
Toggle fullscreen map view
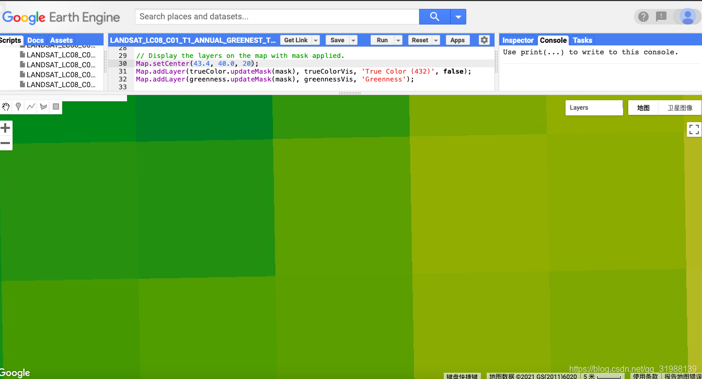pos(694,129)
